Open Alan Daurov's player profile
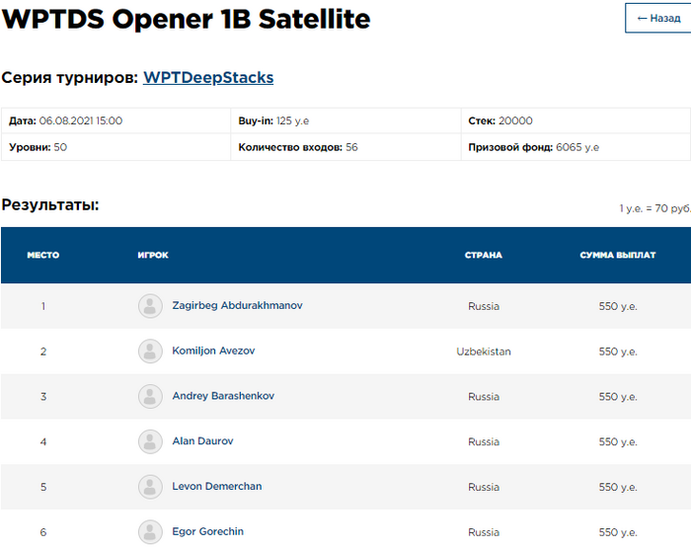The width and height of the screenshot is (691, 550). [202, 441]
